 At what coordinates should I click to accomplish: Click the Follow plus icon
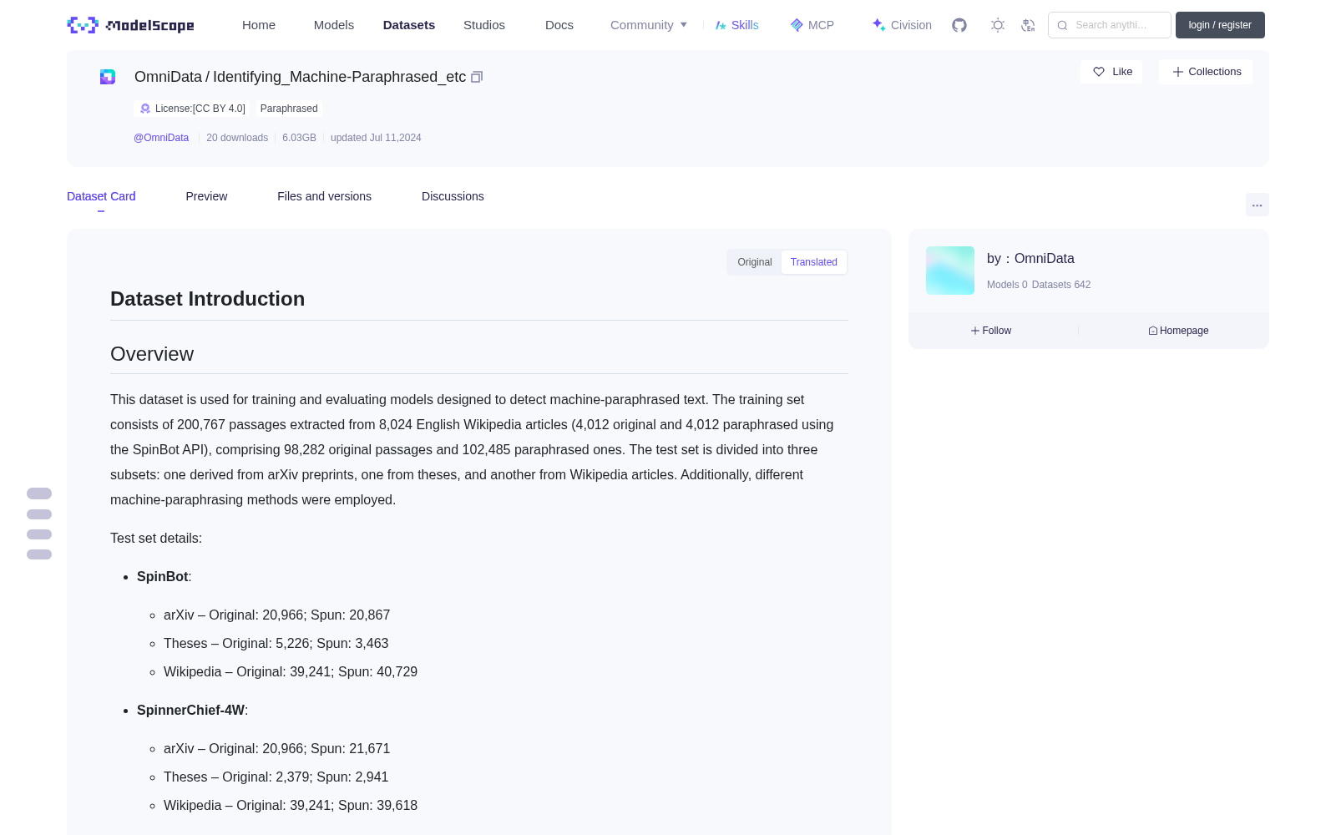[x=975, y=331]
